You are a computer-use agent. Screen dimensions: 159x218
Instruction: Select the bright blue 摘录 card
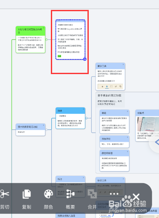coord(70,118)
